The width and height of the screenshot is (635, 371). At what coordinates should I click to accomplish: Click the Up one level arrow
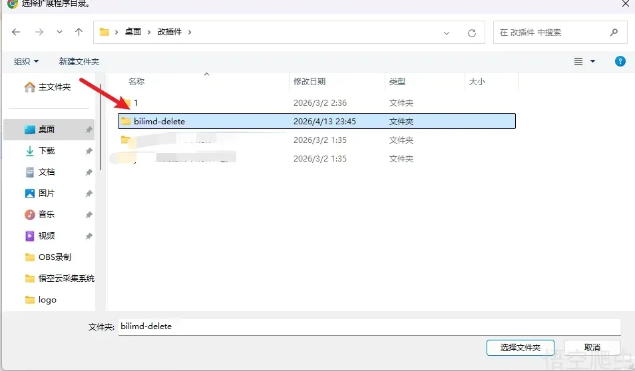(79, 32)
